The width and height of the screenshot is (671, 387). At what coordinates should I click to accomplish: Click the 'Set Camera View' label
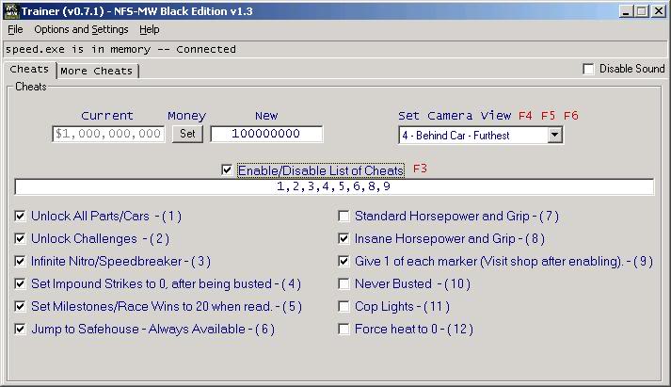click(x=455, y=116)
